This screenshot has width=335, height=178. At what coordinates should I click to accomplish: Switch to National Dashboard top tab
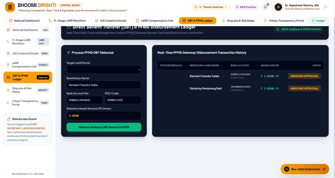[x=24, y=21]
